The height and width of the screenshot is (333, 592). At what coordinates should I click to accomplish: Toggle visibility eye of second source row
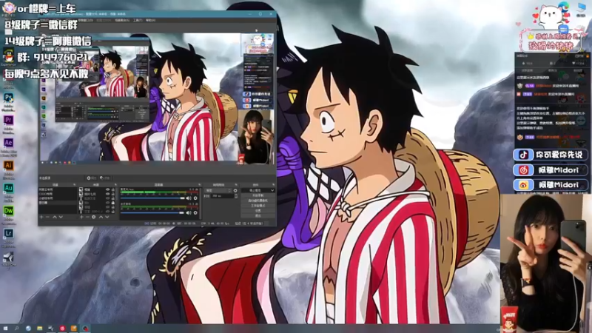pos(107,194)
